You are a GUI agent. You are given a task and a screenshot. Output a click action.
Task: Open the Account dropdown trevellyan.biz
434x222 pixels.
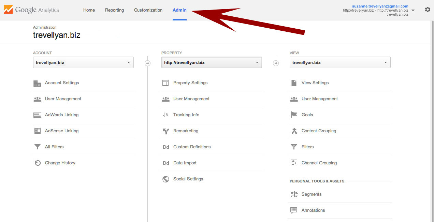coord(83,62)
